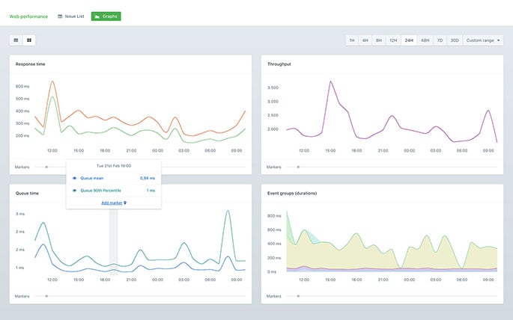Select the 7D time range

coord(440,40)
